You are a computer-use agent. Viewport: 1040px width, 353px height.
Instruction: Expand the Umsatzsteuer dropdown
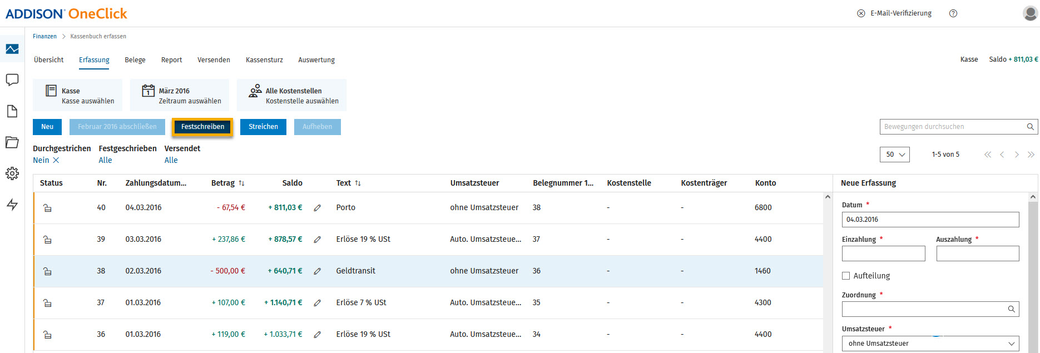[x=930, y=344]
